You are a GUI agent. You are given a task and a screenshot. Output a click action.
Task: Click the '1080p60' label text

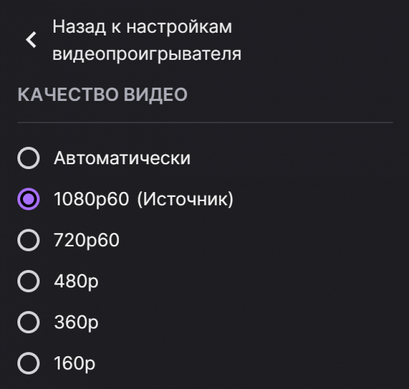[91, 199]
